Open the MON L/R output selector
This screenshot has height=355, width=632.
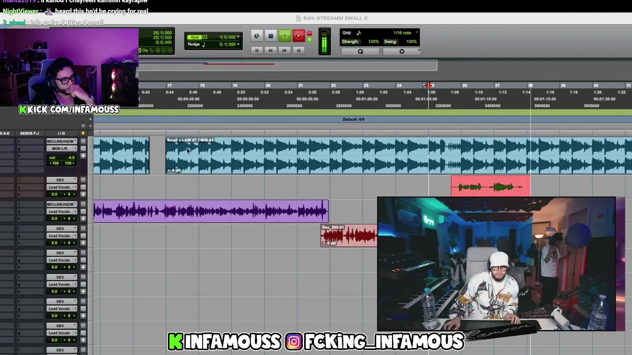pos(61,148)
